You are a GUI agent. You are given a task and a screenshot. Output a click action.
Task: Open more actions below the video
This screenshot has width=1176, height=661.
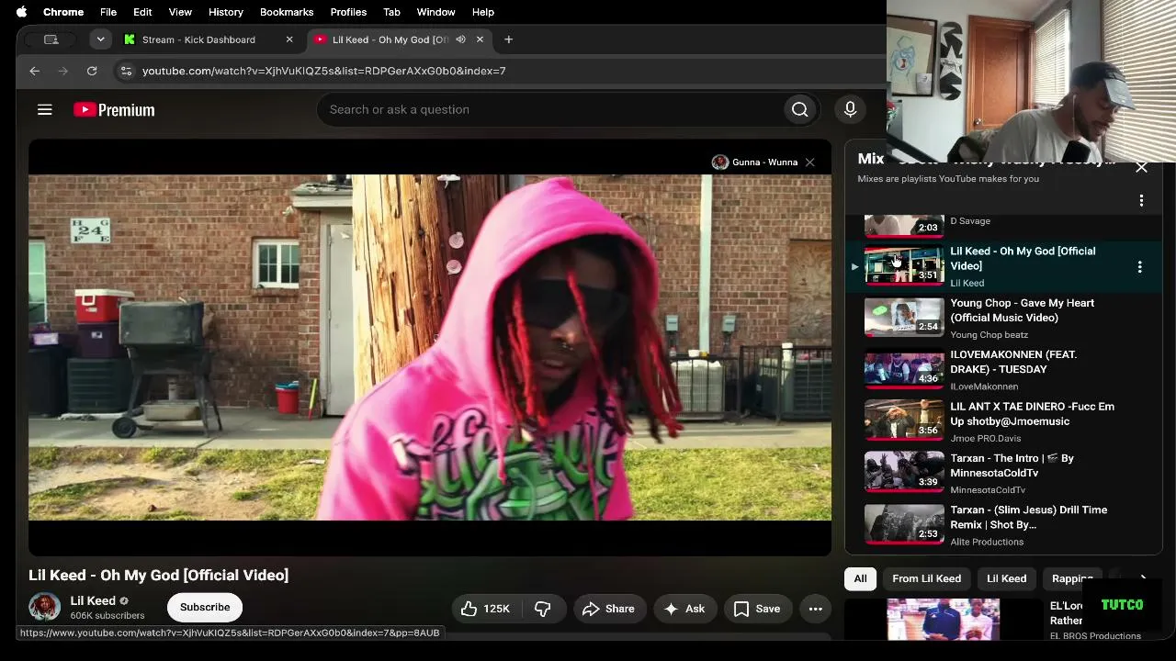point(815,609)
